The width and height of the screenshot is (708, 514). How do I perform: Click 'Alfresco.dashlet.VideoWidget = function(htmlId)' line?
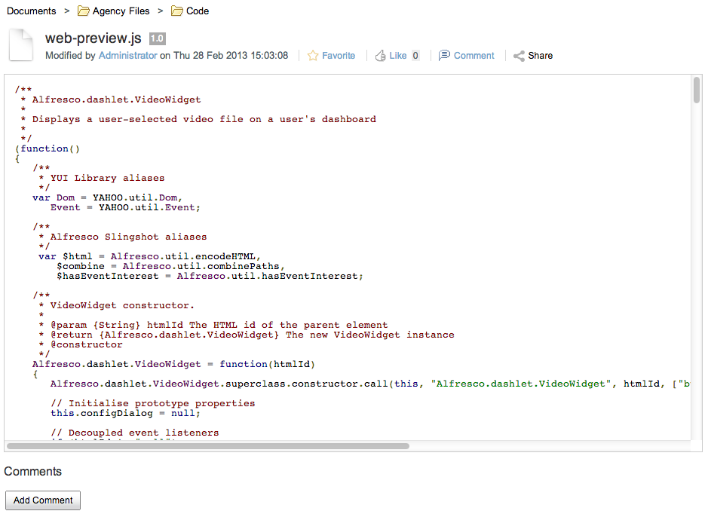point(174,364)
